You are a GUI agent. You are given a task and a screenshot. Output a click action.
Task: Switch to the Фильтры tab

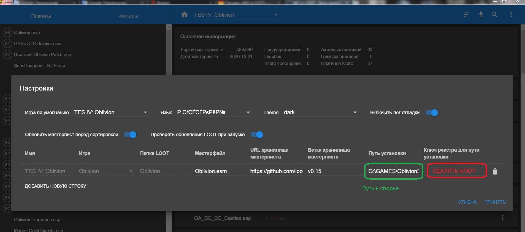click(x=128, y=16)
